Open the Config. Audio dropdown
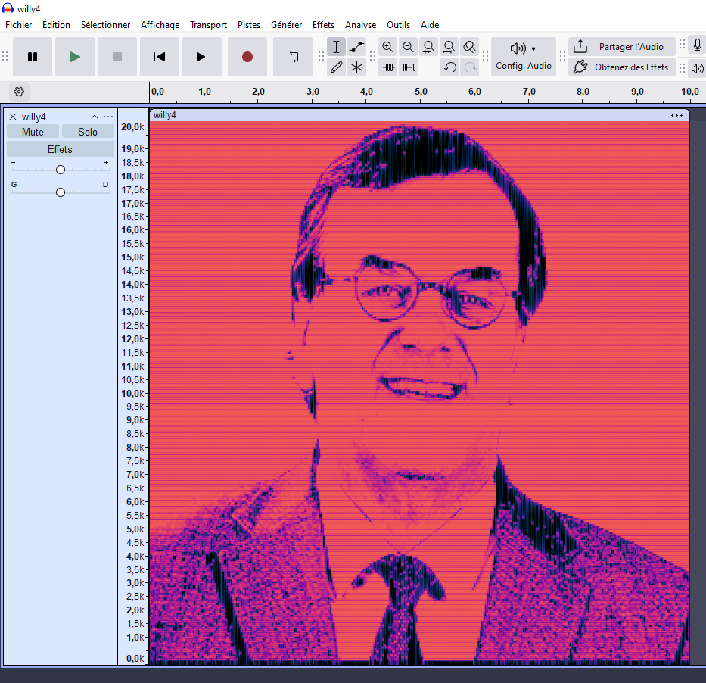 click(x=523, y=57)
